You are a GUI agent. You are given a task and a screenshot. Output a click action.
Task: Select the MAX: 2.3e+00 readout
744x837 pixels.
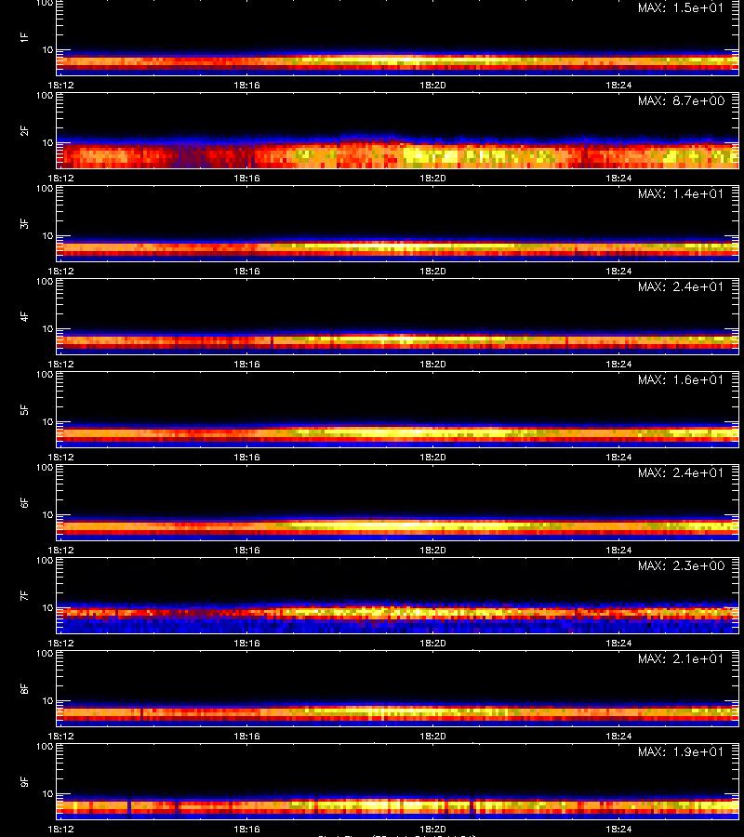coord(681,565)
